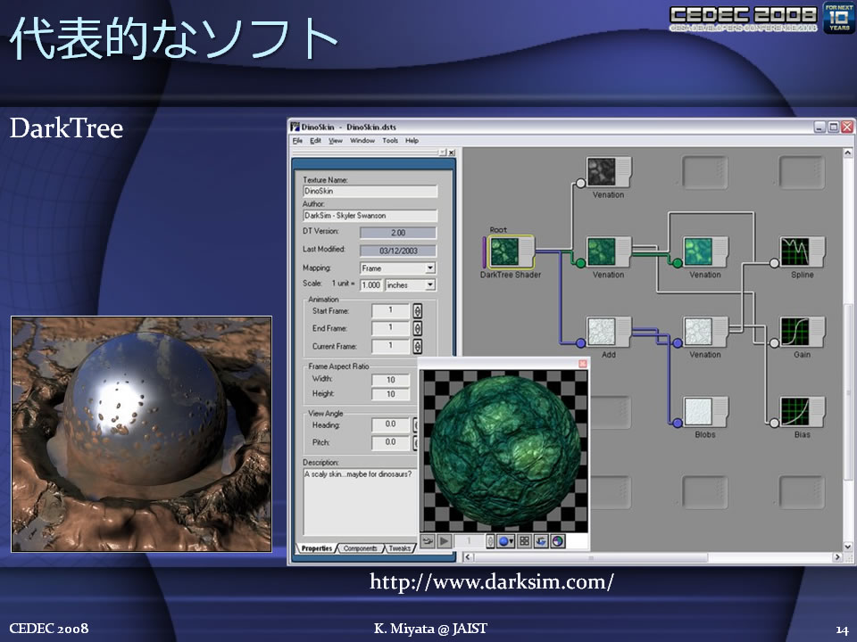Screen dimensions: 857x642
Task: Open the File menu
Action: 297,141
